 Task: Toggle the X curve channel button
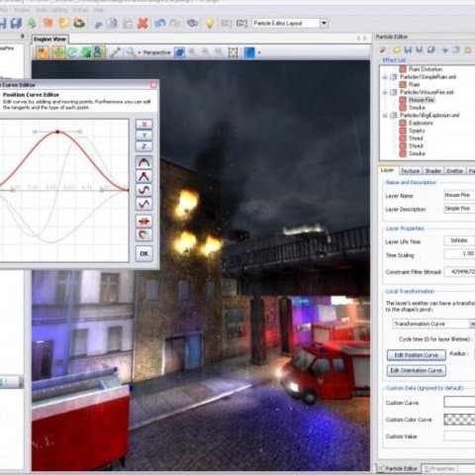(144, 125)
